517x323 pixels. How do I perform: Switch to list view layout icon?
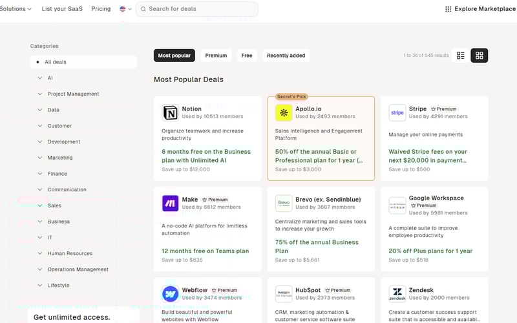(460, 56)
